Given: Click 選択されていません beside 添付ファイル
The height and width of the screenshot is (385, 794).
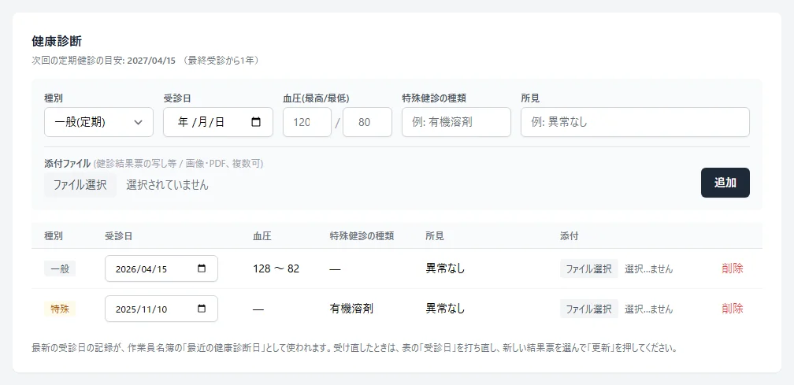Looking at the screenshot, I should pyautogui.click(x=167, y=185).
